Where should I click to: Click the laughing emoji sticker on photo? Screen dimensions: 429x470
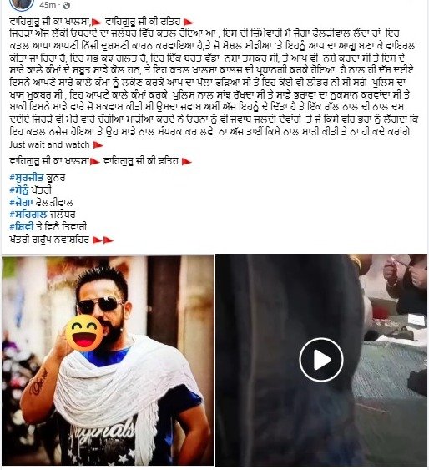[x=84, y=333]
